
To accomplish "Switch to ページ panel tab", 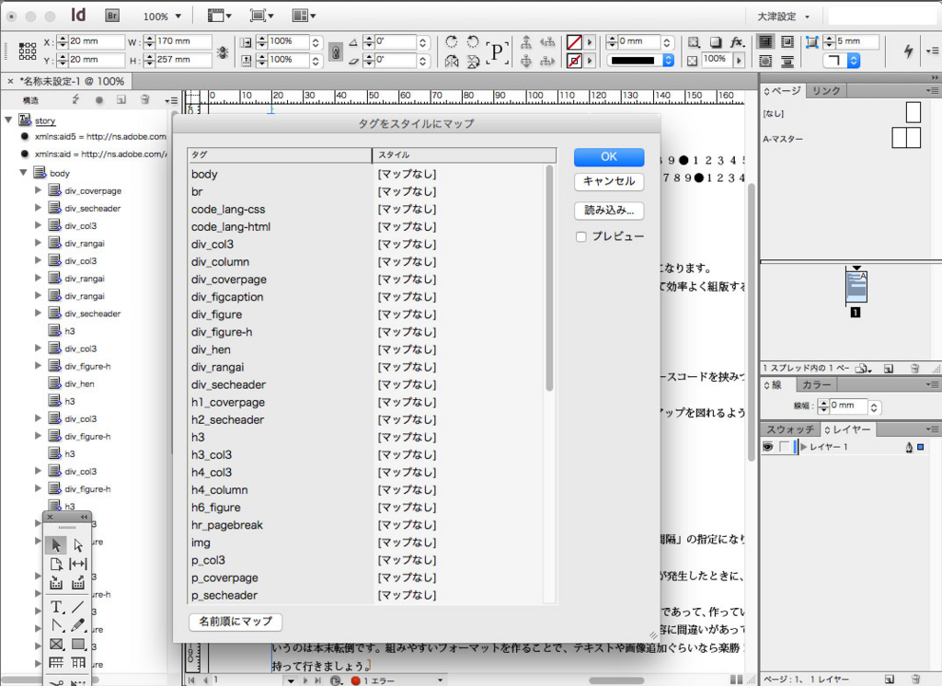I will (782, 91).
